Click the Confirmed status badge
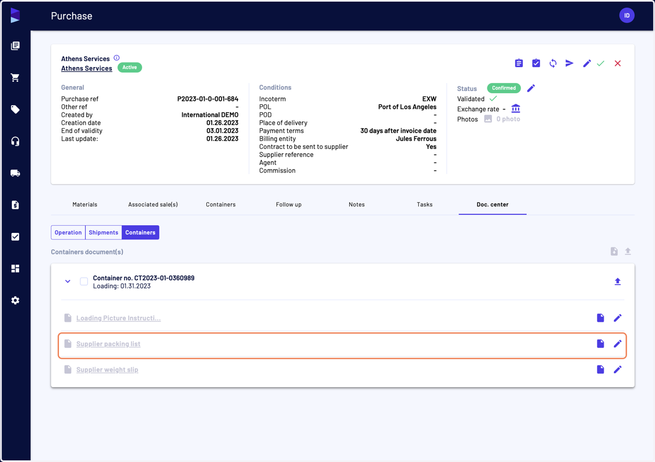Image resolution: width=655 pixels, height=462 pixels. coord(504,88)
